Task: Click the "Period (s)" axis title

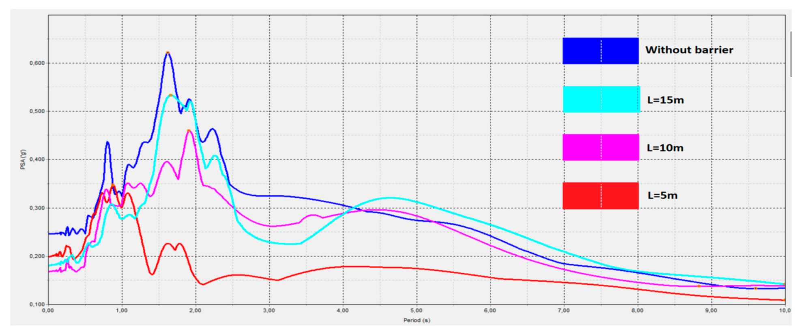Action: (417, 320)
